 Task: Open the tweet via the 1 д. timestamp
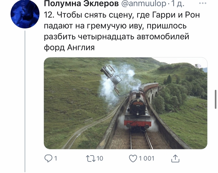coord(178,4)
